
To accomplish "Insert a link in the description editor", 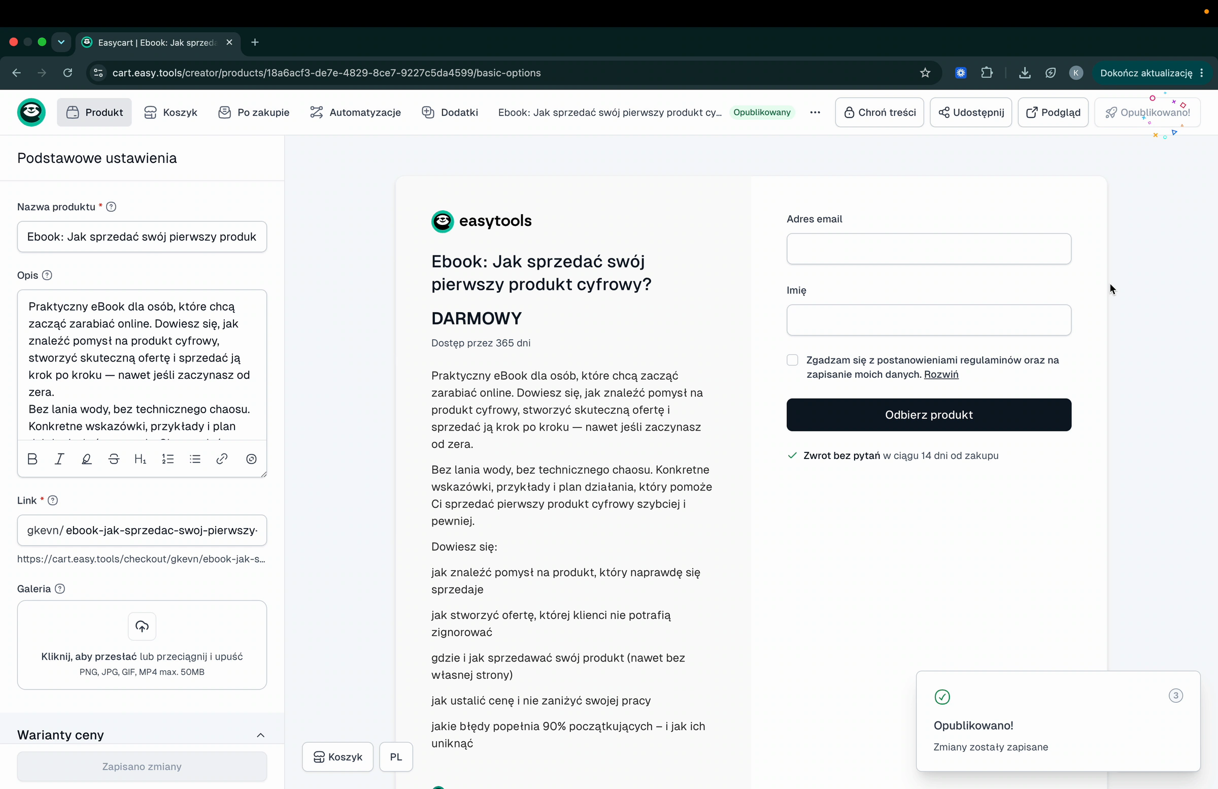I will point(222,459).
